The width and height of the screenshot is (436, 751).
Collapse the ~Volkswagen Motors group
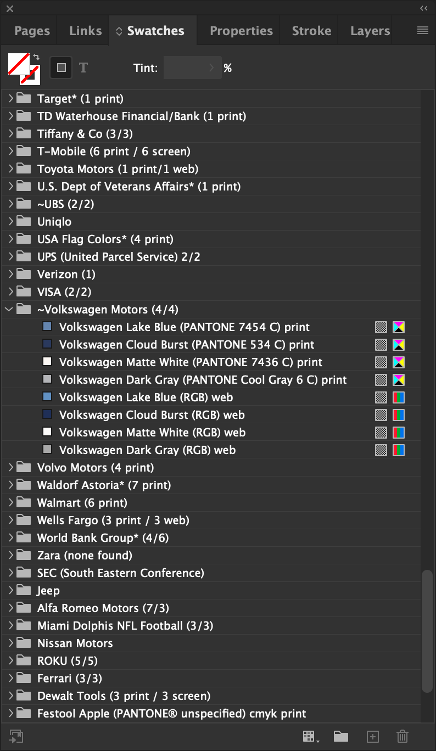9,310
